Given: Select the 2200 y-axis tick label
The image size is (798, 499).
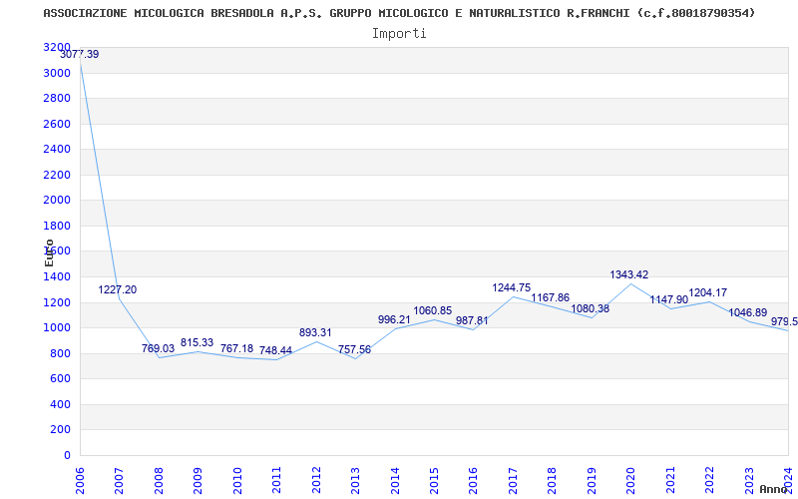Looking at the screenshot, I should (57, 175).
